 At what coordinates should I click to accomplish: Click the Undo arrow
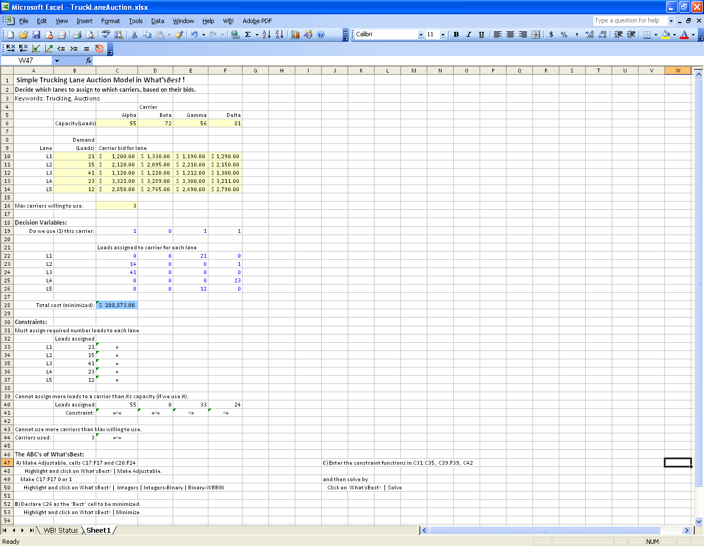click(x=194, y=35)
